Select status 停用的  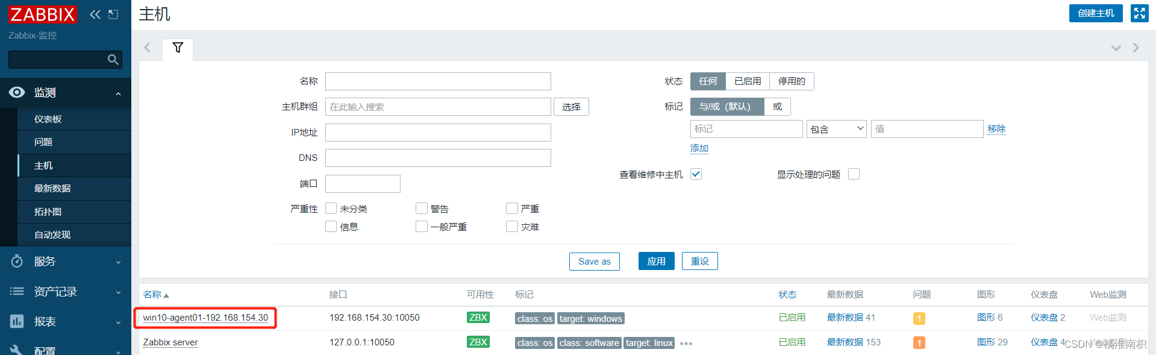792,81
